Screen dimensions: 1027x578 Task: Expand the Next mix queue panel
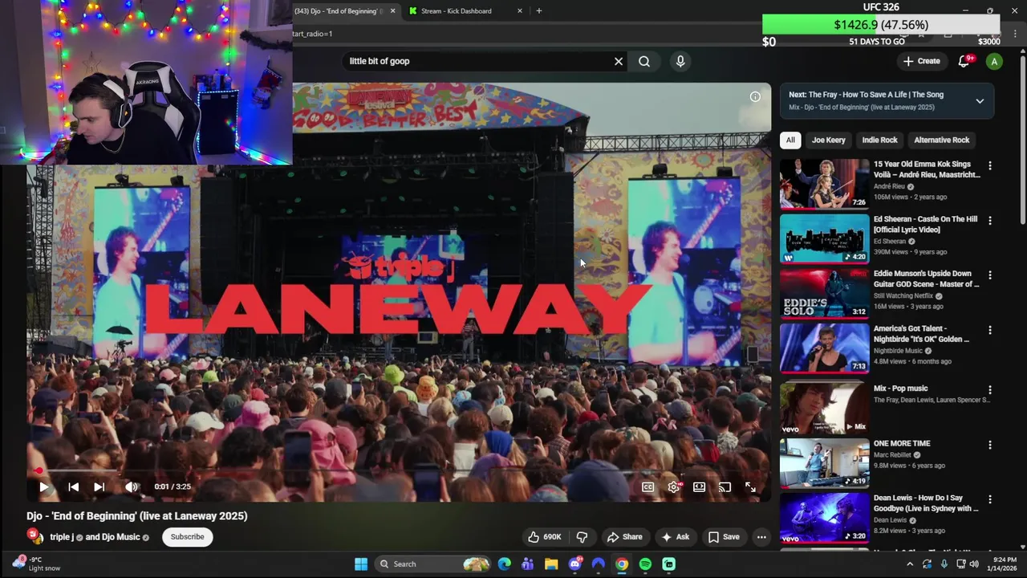[x=980, y=101]
